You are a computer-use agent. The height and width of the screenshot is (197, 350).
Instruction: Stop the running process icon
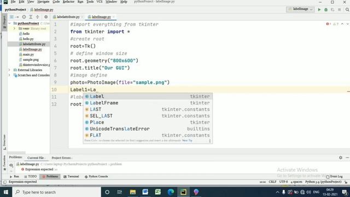[339, 10]
